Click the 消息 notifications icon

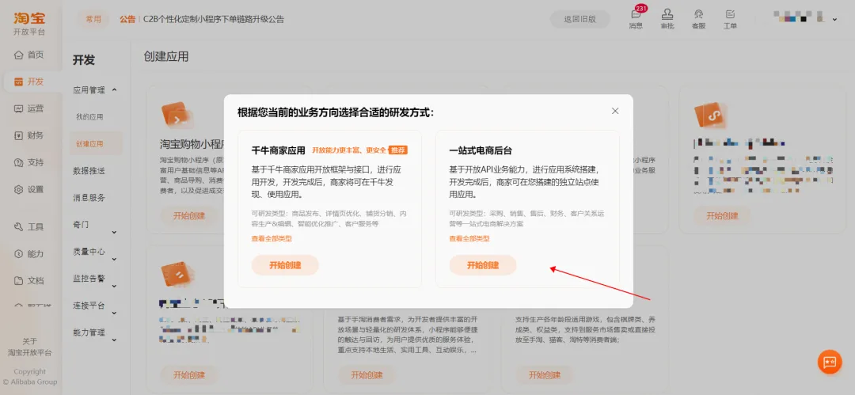tap(636, 18)
